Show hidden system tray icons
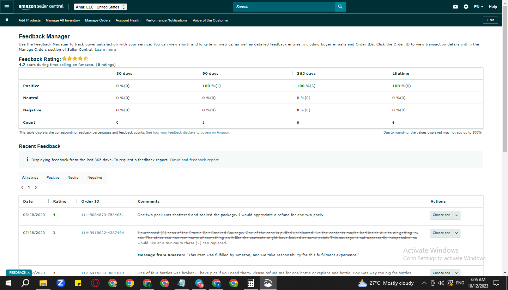Viewport: 508px width, 290px height. 424,283
